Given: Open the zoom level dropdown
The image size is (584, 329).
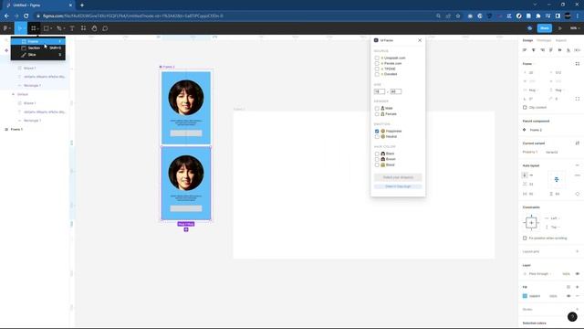Looking at the screenshot, I should [575, 28].
